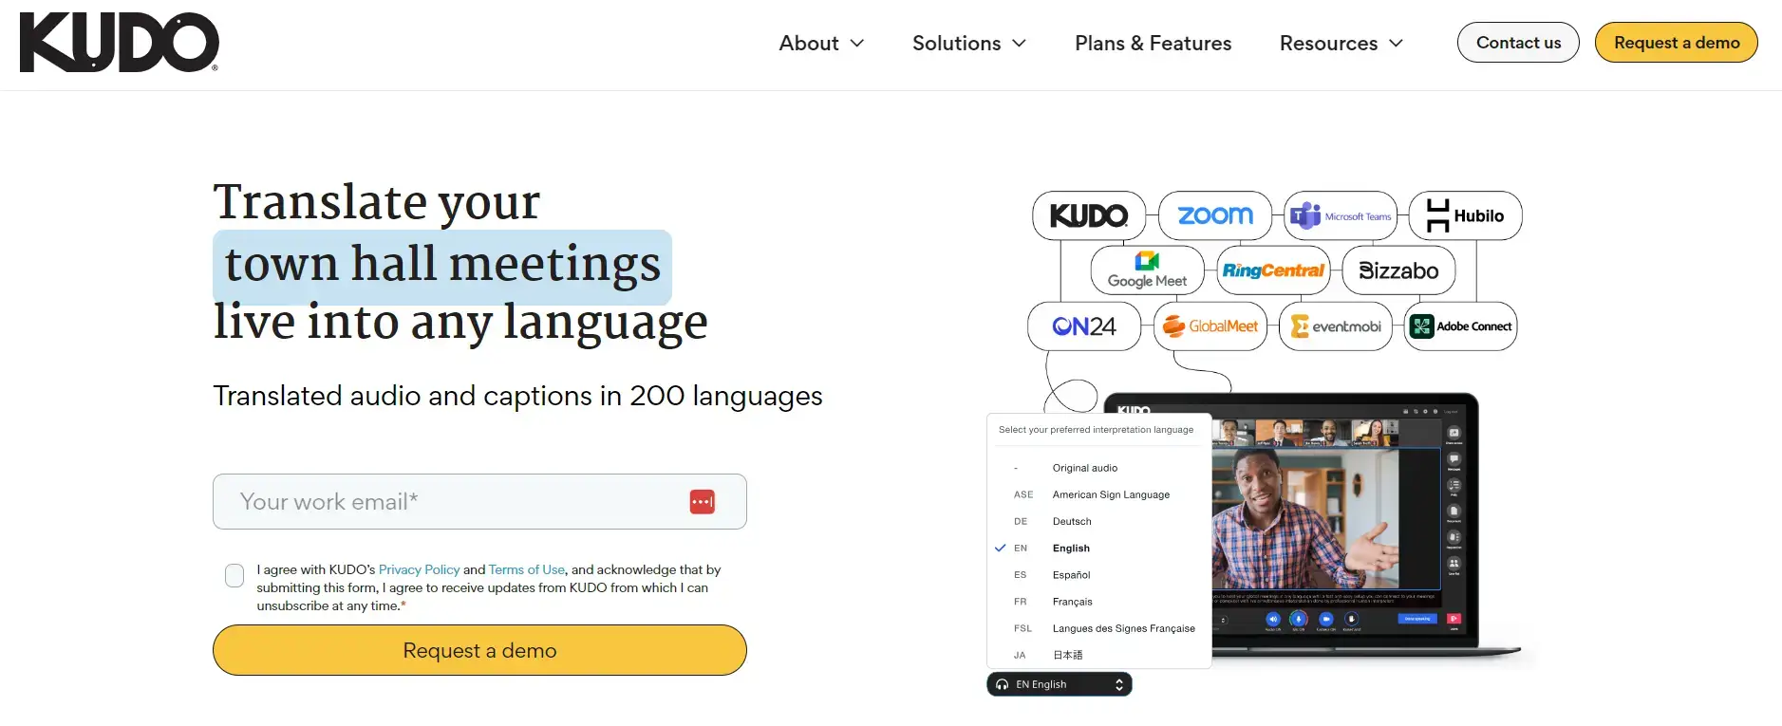Click the GlobalMeet logo badge
Image resolution: width=1782 pixels, height=726 pixels.
coord(1210,326)
